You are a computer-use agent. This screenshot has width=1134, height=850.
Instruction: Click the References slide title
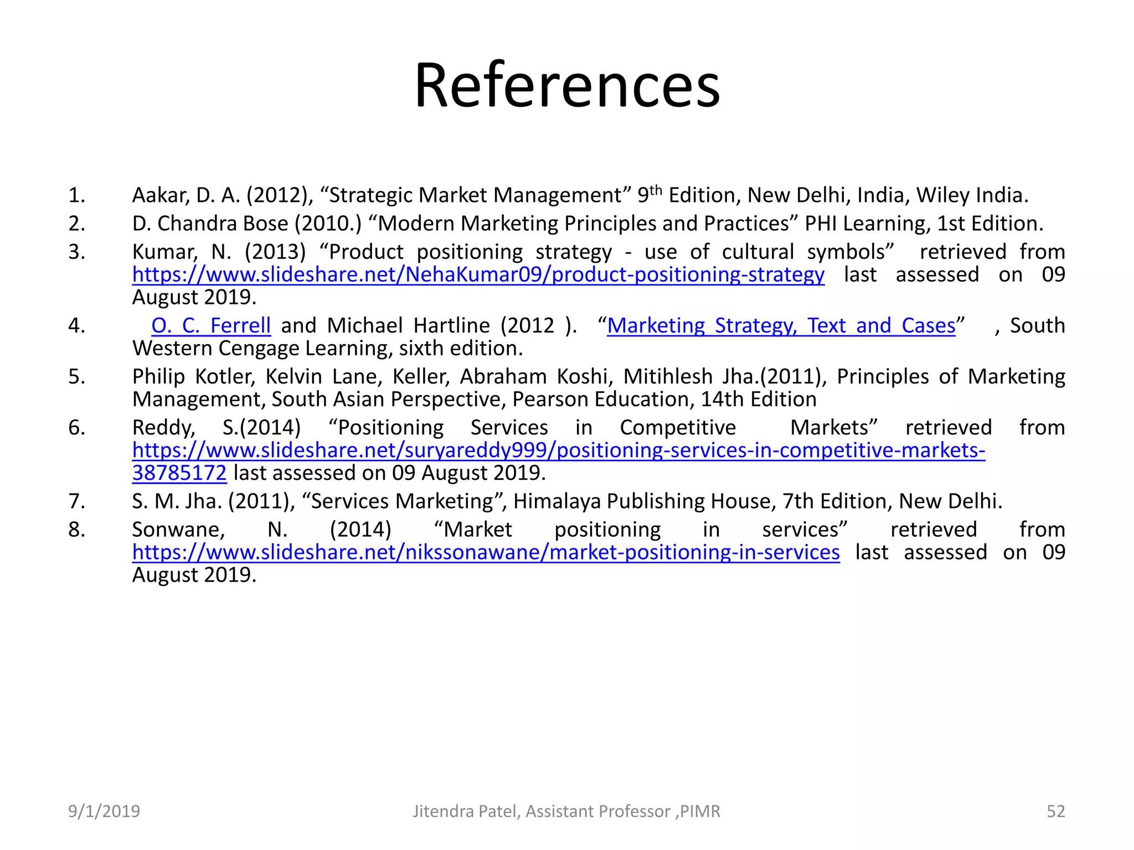click(567, 85)
